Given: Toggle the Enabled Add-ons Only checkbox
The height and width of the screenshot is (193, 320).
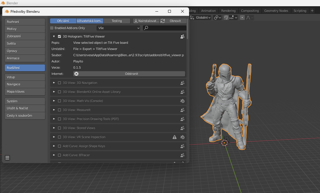Looking at the screenshot, I should coord(52,28).
